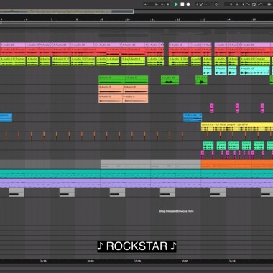Arm the Arrangement Record button
This screenshot has height=273, width=273.
click(188, 4)
